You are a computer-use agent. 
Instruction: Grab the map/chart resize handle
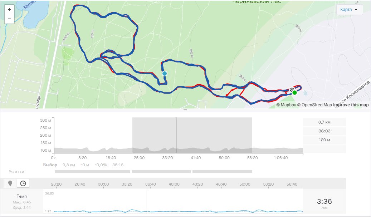[185, 110]
